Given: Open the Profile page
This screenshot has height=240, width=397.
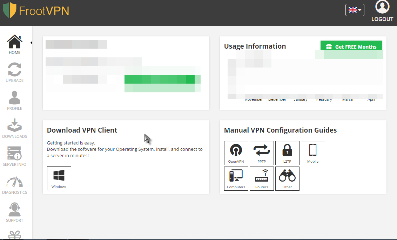Looking at the screenshot, I should 14,100.
